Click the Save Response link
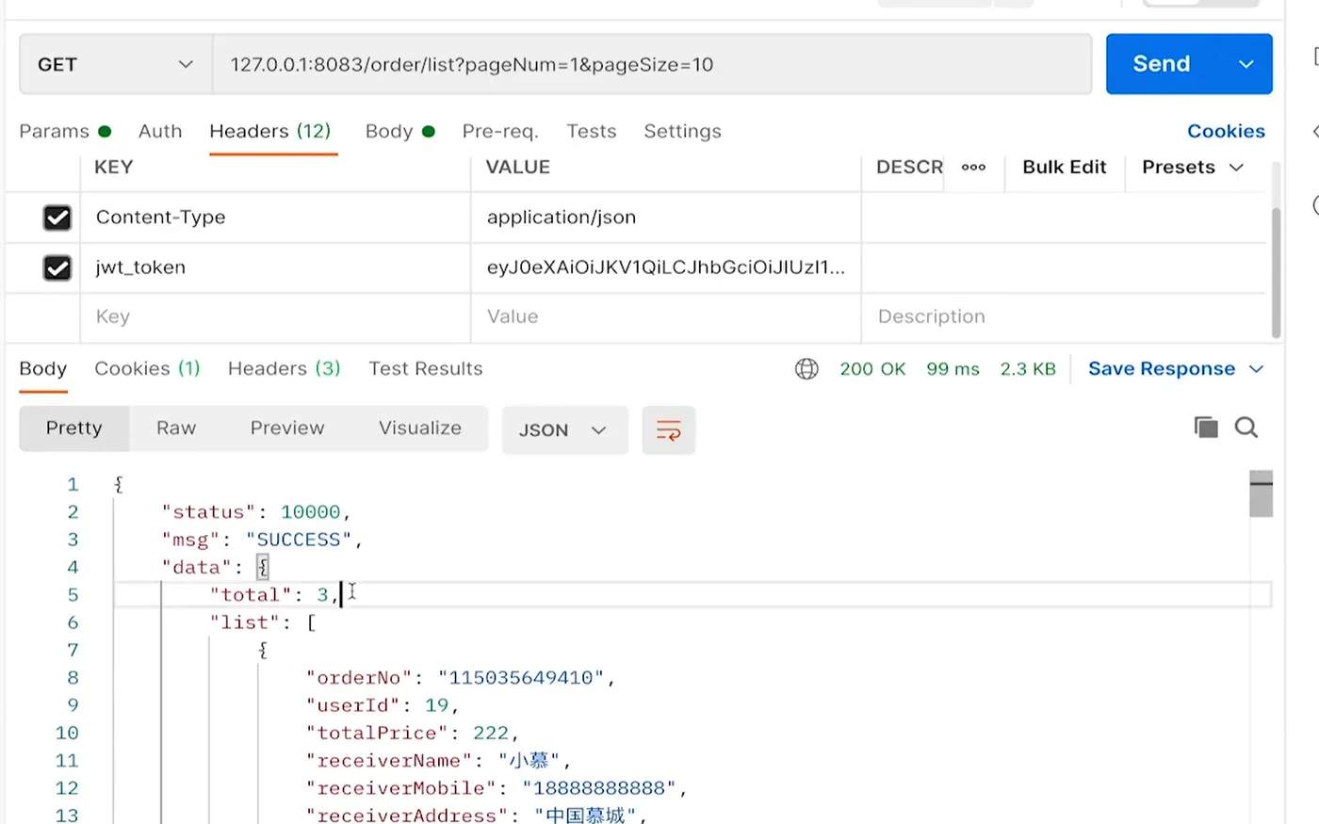The width and height of the screenshot is (1319, 824). pos(1162,369)
